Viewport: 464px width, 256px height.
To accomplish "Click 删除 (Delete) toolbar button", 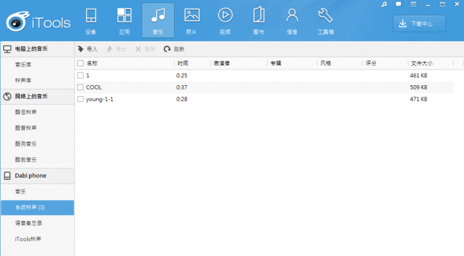I will 145,49.
